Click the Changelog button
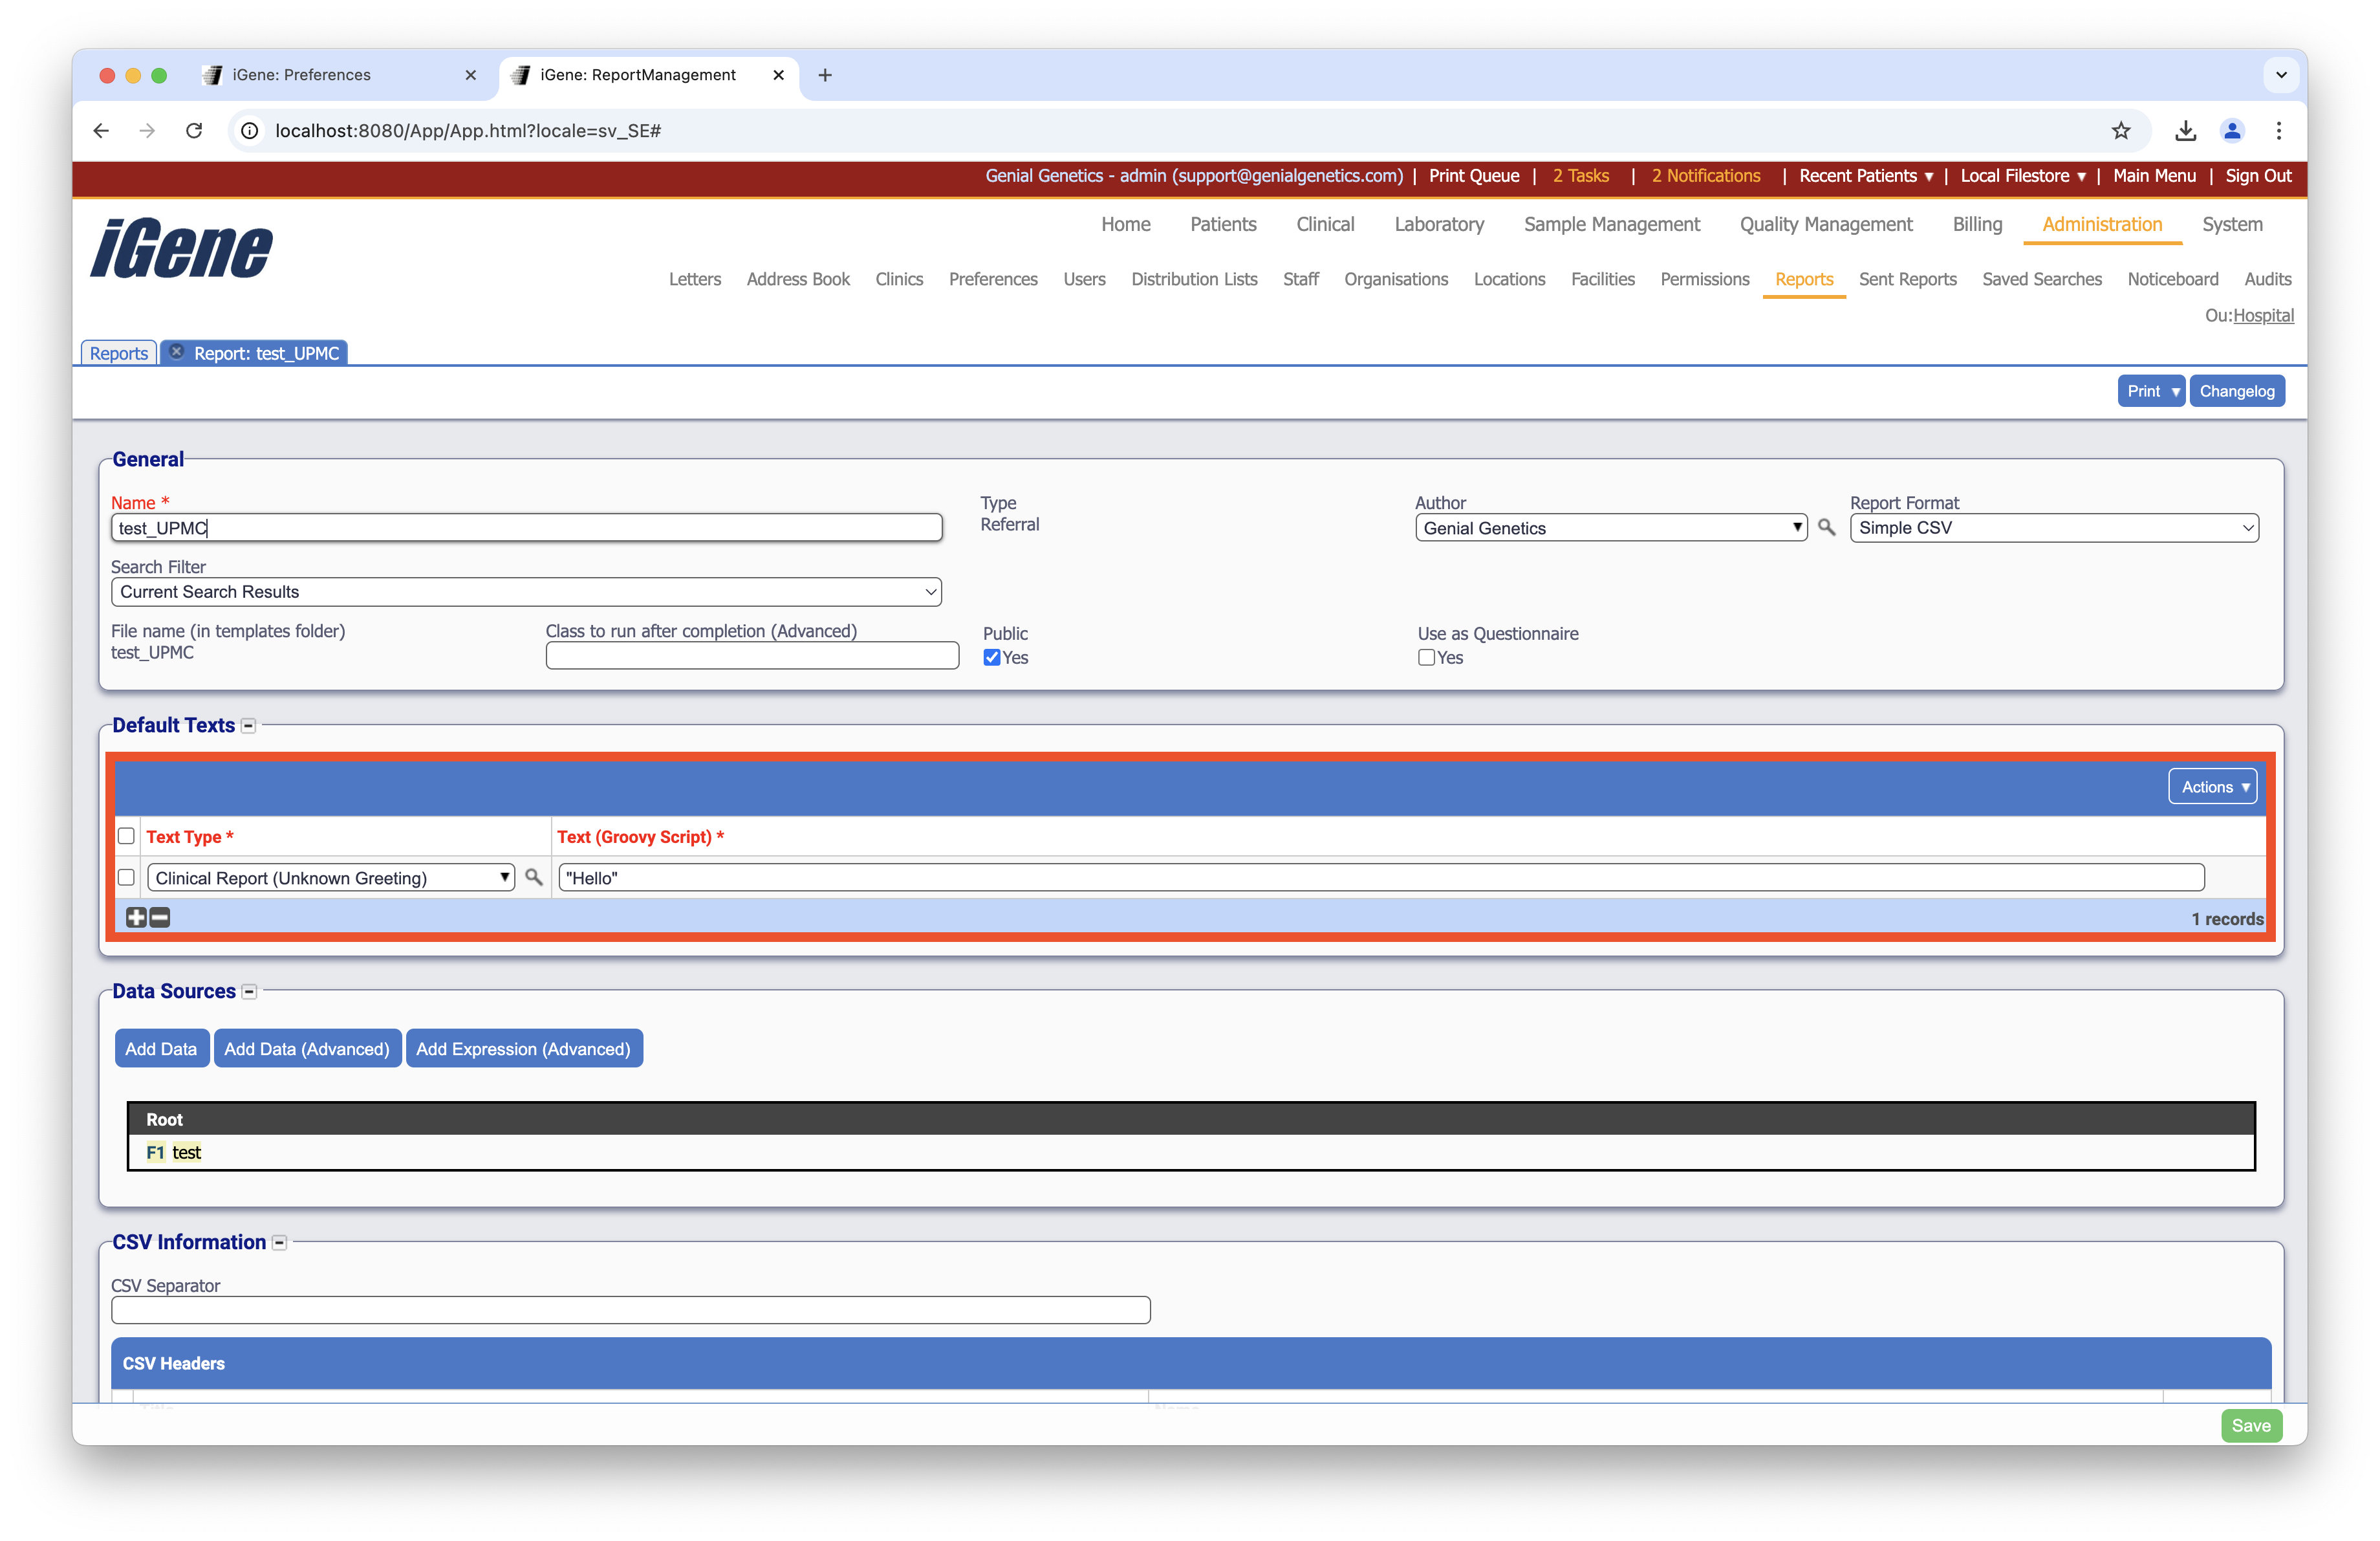2380x1541 pixels. point(2237,390)
